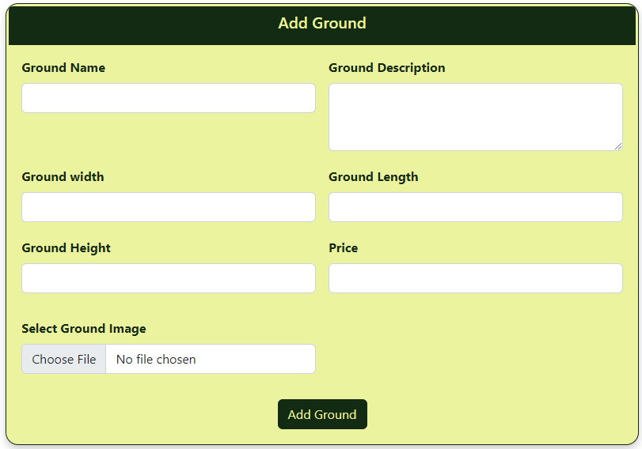
Task: Click the "Ground Description" label
Action: click(387, 68)
